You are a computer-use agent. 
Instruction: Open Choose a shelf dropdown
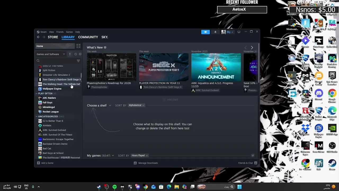[x=99, y=105]
